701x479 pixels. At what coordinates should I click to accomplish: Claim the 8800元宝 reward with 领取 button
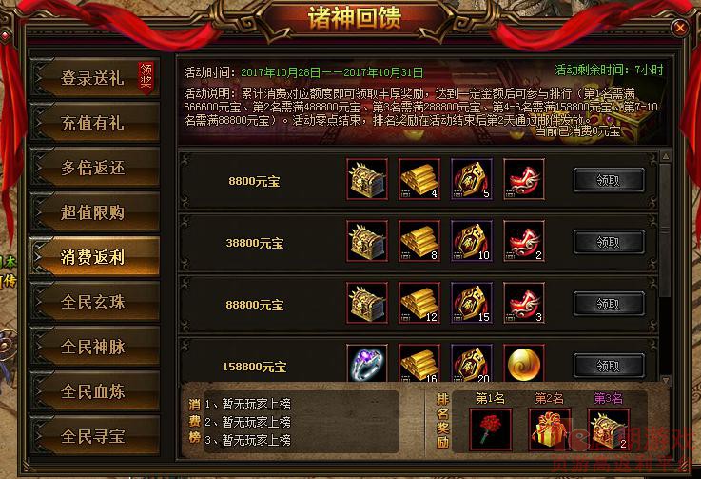[609, 180]
